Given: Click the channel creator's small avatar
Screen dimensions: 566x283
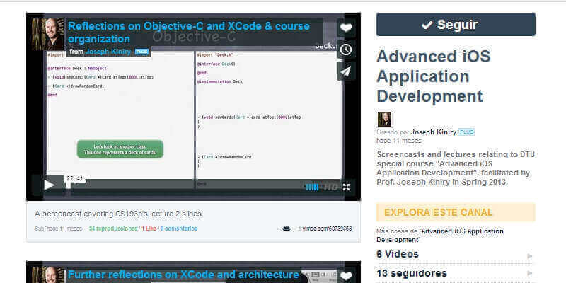Looking at the screenshot, I should pyautogui.click(x=384, y=120).
